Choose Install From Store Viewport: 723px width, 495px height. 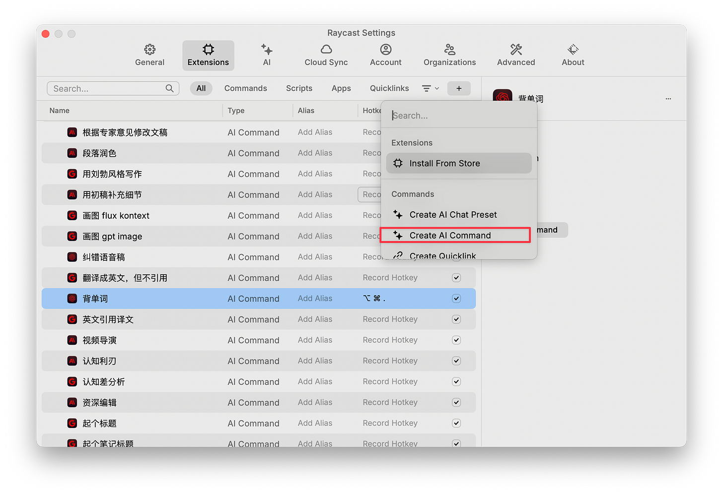[459, 163]
